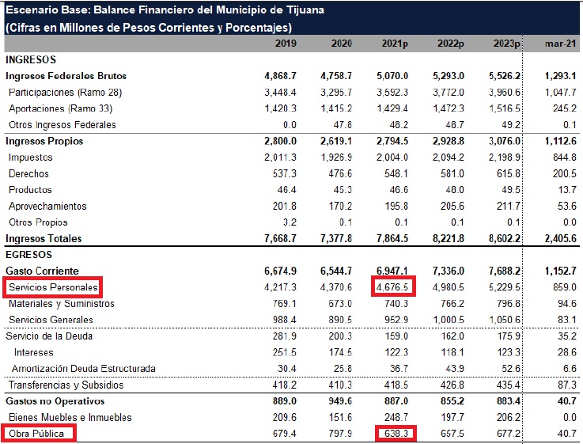583x444 pixels.
Task: Click the 'Amortización Deuda Structurada' row label
Action: pyautogui.click(x=83, y=369)
